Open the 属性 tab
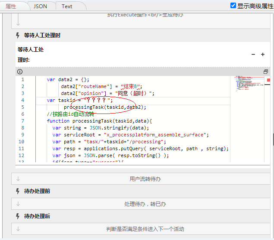 (x=11, y=6)
